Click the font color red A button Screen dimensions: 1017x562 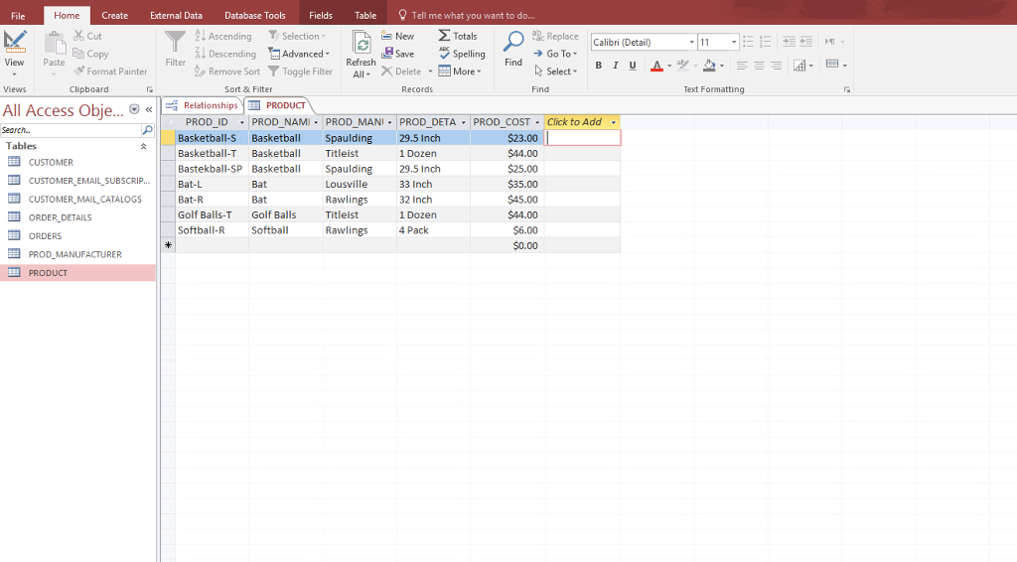[x=655, y=66]
